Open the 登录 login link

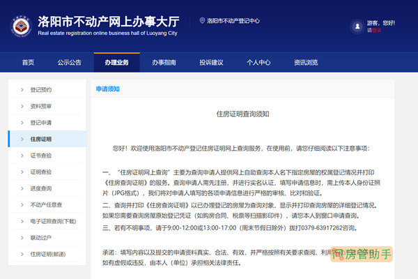pos(376,30)
